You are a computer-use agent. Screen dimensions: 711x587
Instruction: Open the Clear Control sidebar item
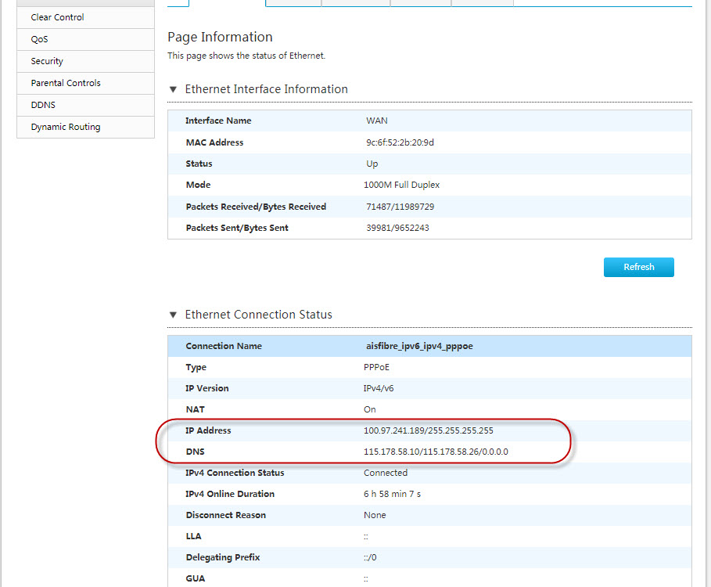pyautogui.click(x=58, y=17)
